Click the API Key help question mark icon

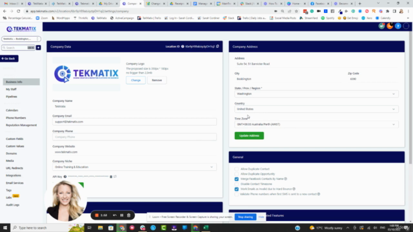click(65, 177)
